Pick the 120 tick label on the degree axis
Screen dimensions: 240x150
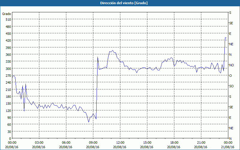(8, 111)
